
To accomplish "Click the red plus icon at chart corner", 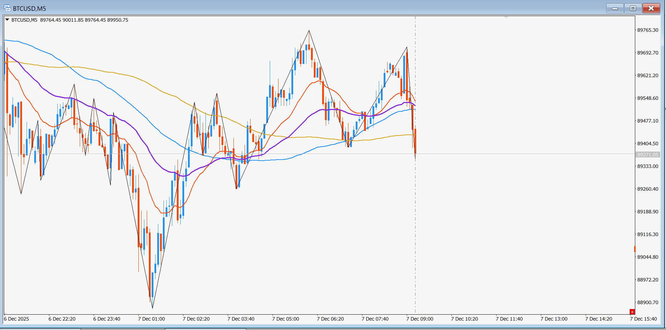I will (632, 311).
